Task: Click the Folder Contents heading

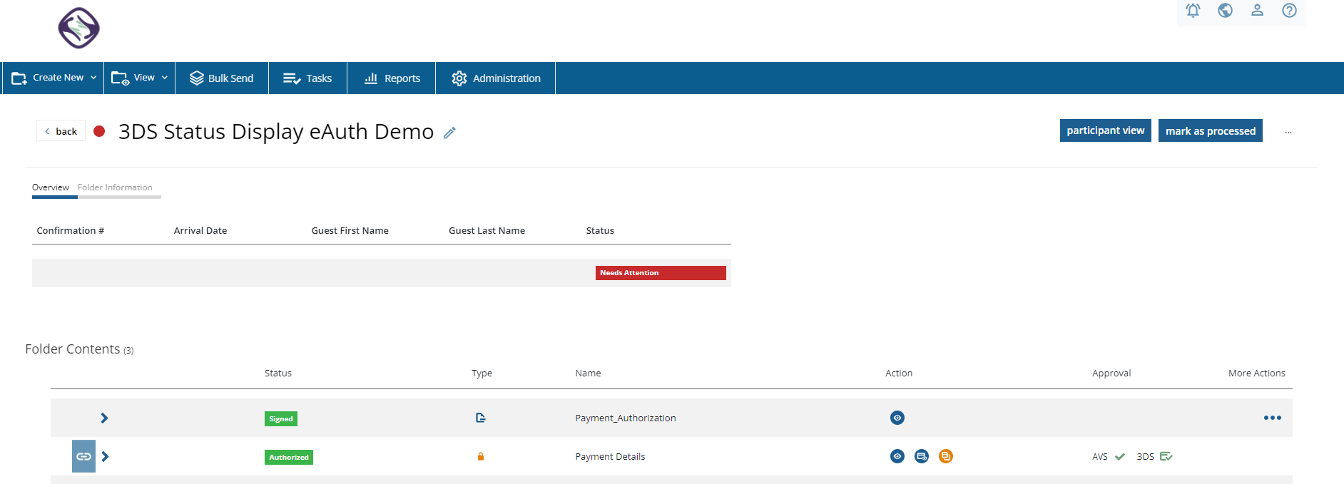Action: 73,349
